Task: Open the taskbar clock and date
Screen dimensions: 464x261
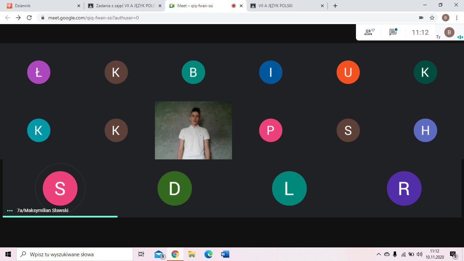Action: [x=435, y=254]
